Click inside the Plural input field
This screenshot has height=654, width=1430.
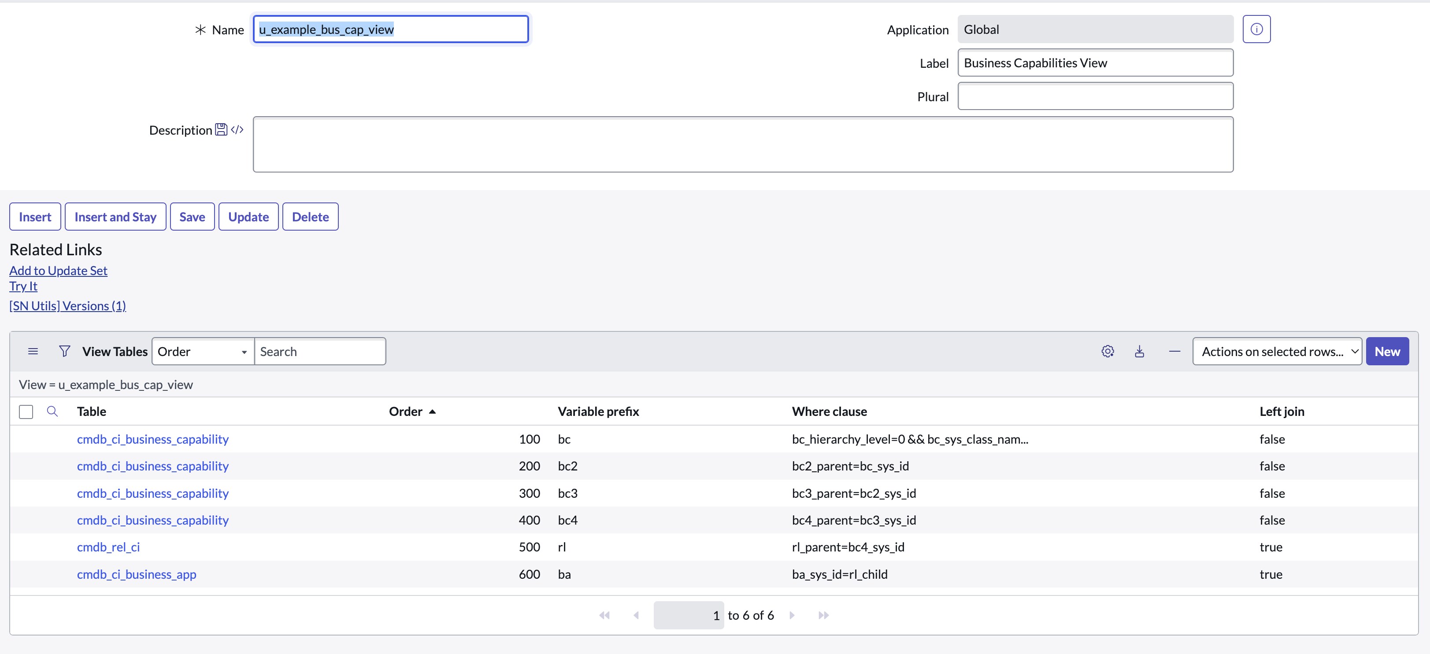pyautogui.click(x=1095, y=96)
